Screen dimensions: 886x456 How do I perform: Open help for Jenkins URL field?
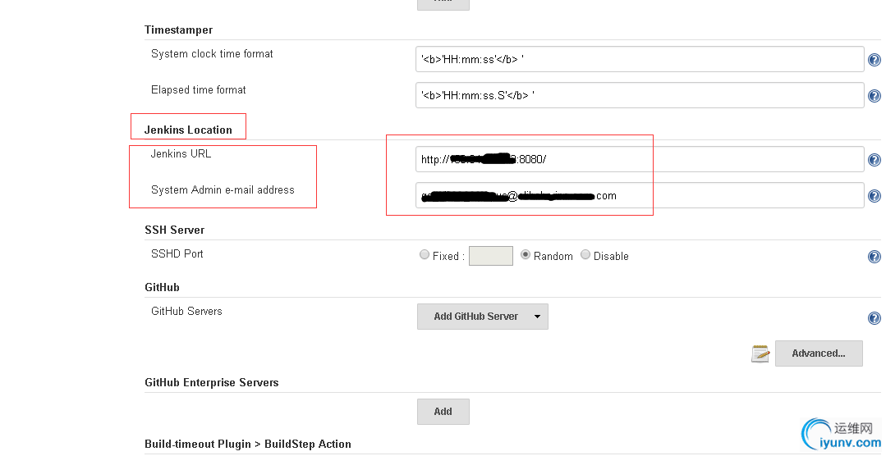pos(875,161)
